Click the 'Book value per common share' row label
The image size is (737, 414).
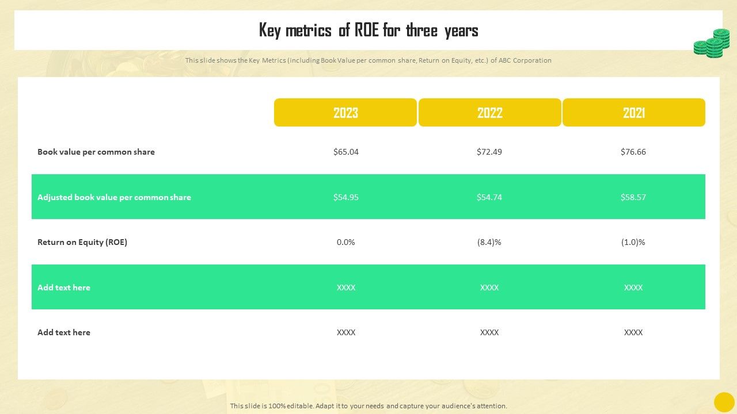[x=96, y=152]
